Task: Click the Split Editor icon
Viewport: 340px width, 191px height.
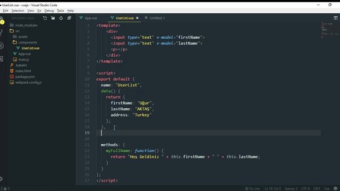Action: (336, 18)
